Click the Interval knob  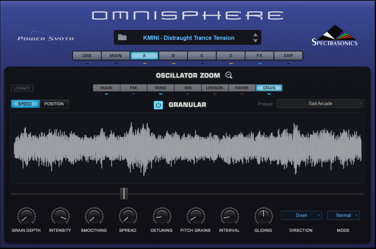click(x=230, y=216)
